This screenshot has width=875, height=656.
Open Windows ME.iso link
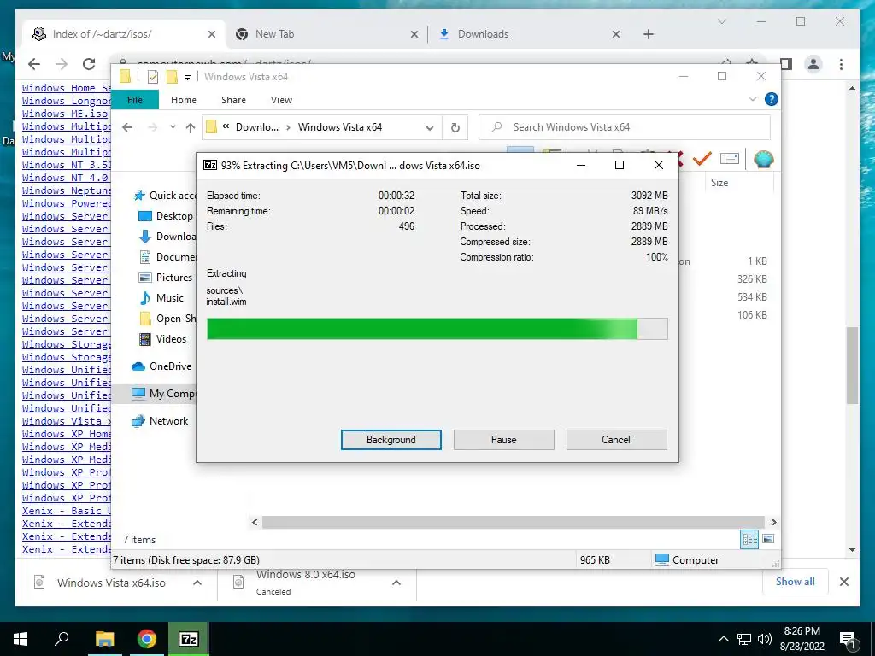[x=65, y=114]
